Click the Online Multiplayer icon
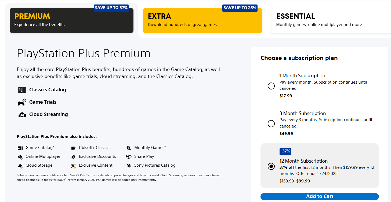Viewport: 391px width, 202px height. [20, 156]
